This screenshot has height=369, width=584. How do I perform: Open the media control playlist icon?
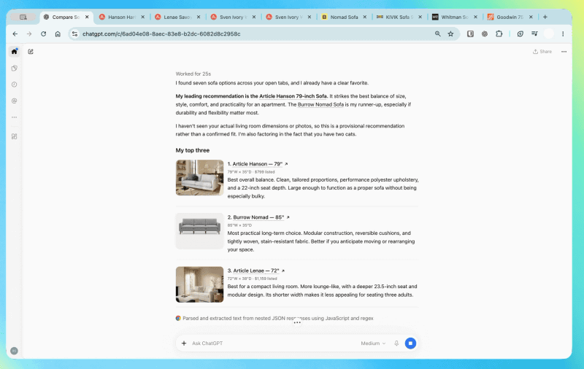pos(534,34)
